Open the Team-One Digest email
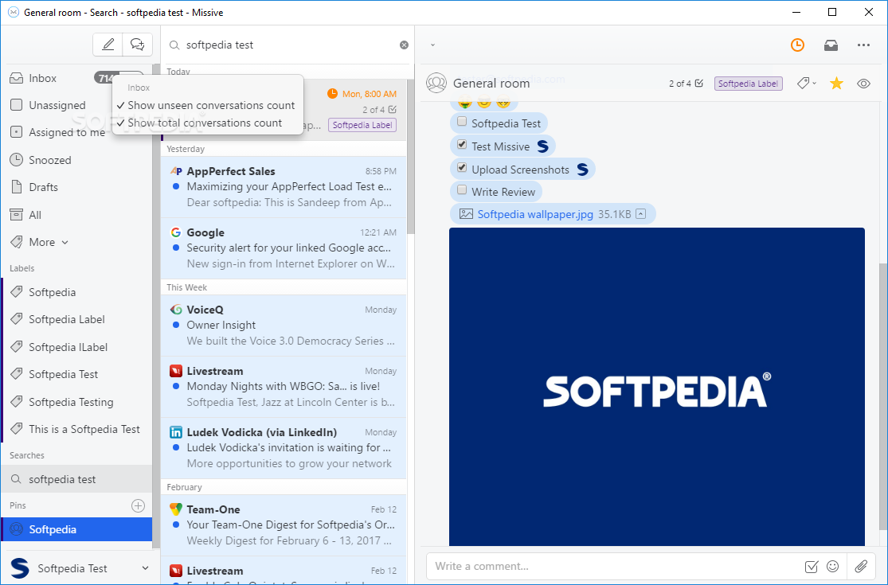Screen dimensions: 888x585 point(284,525)
